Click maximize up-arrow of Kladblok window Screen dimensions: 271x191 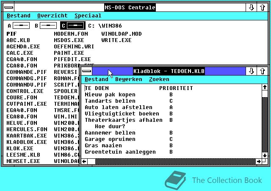(x=263, y=71)
